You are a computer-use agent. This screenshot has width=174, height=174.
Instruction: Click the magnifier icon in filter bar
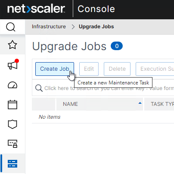click(39, 88)
